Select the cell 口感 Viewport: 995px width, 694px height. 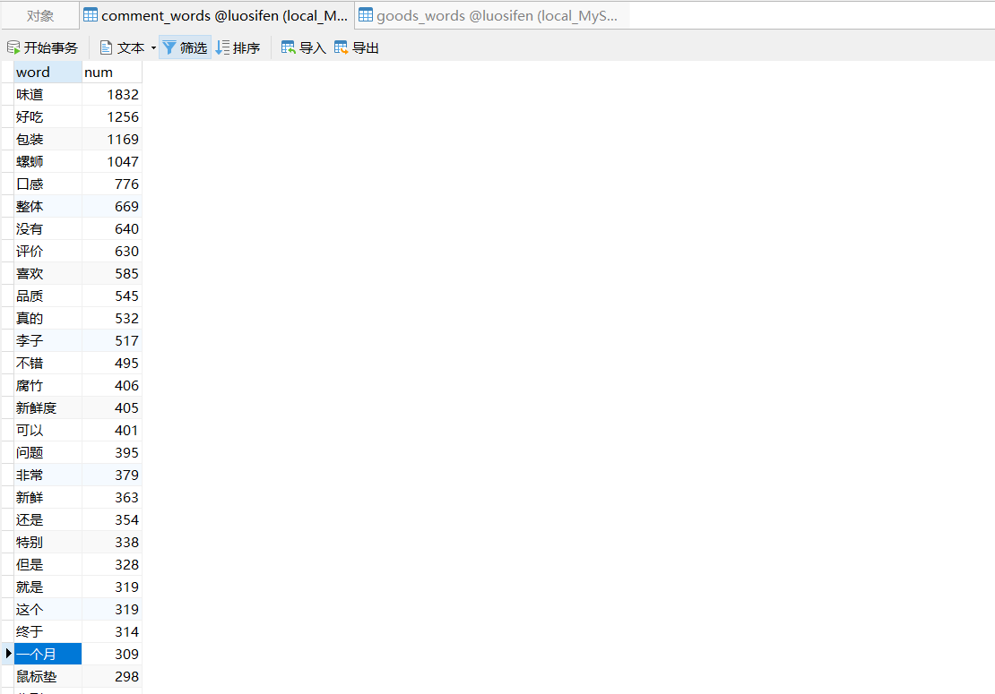coord(48,184)
